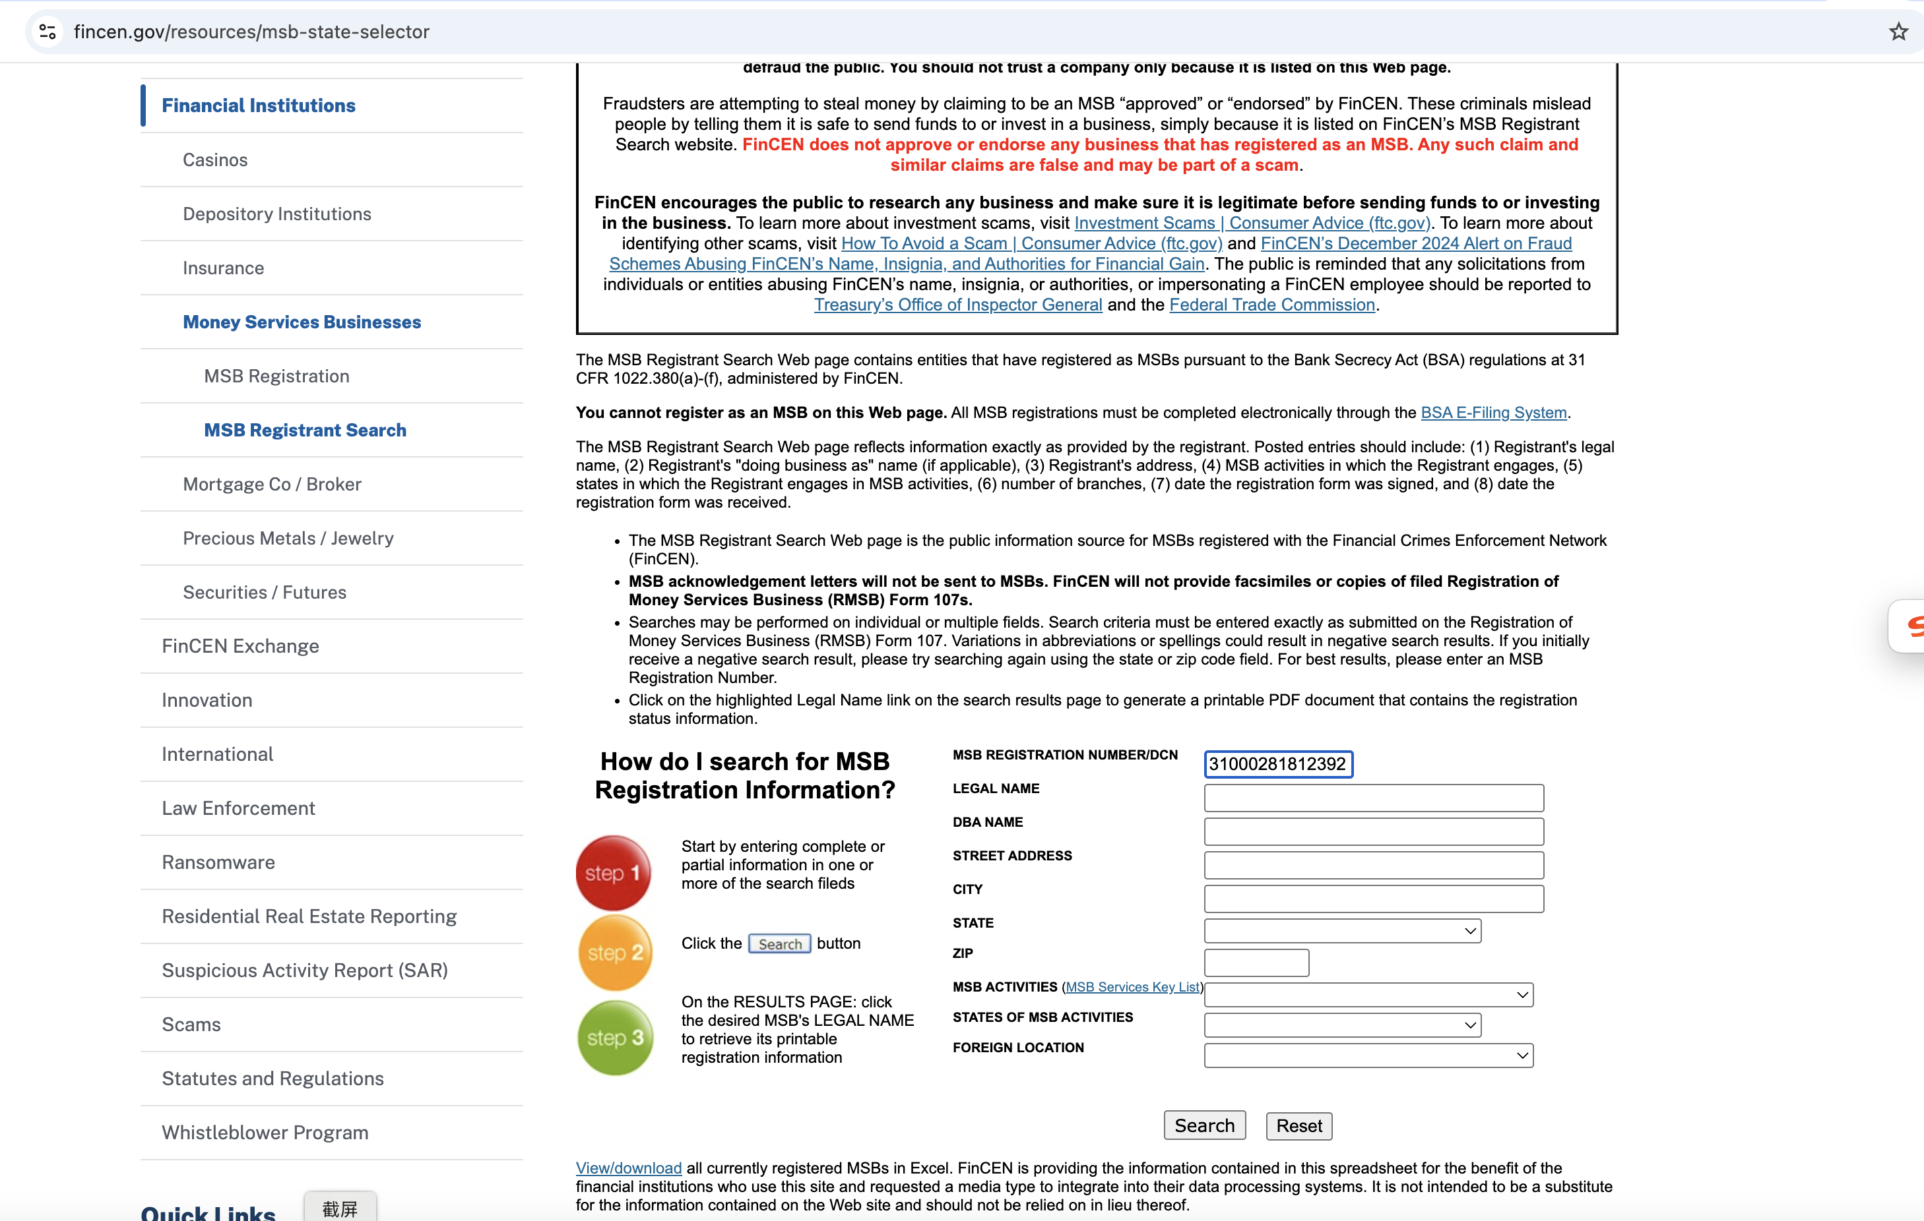This screenshot has width=1924, height=1221.
Task: Click the site information icon in address bar
Action: (x=48, y=32)
